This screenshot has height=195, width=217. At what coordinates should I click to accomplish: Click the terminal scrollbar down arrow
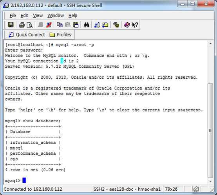[210, 181]
